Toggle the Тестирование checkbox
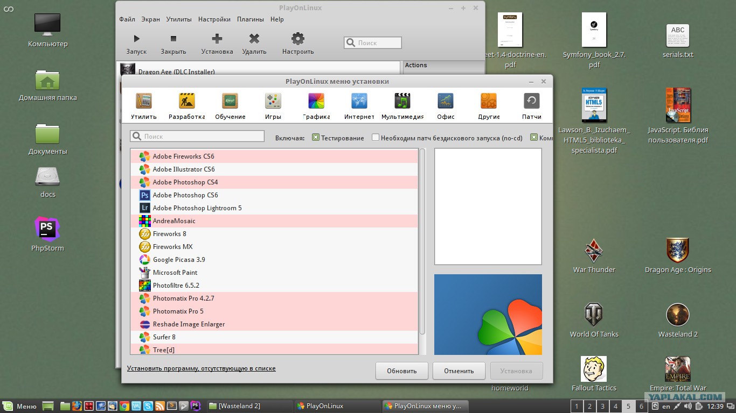This screenshot has height=413, width=736. tap(316, 138)
